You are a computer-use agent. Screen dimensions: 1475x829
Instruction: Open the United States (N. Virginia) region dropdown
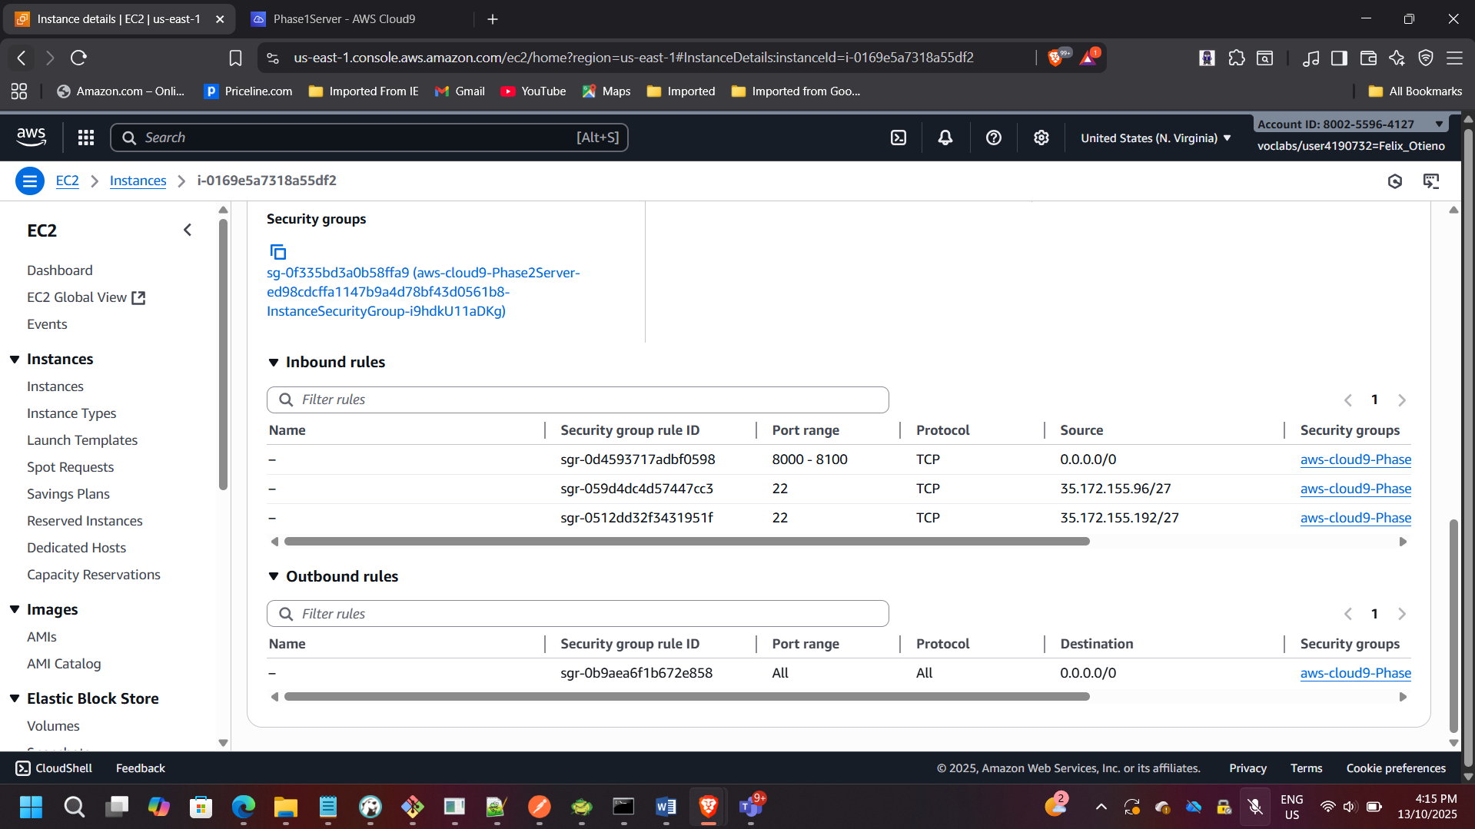pyautogui.click(x=1155, y=138)
